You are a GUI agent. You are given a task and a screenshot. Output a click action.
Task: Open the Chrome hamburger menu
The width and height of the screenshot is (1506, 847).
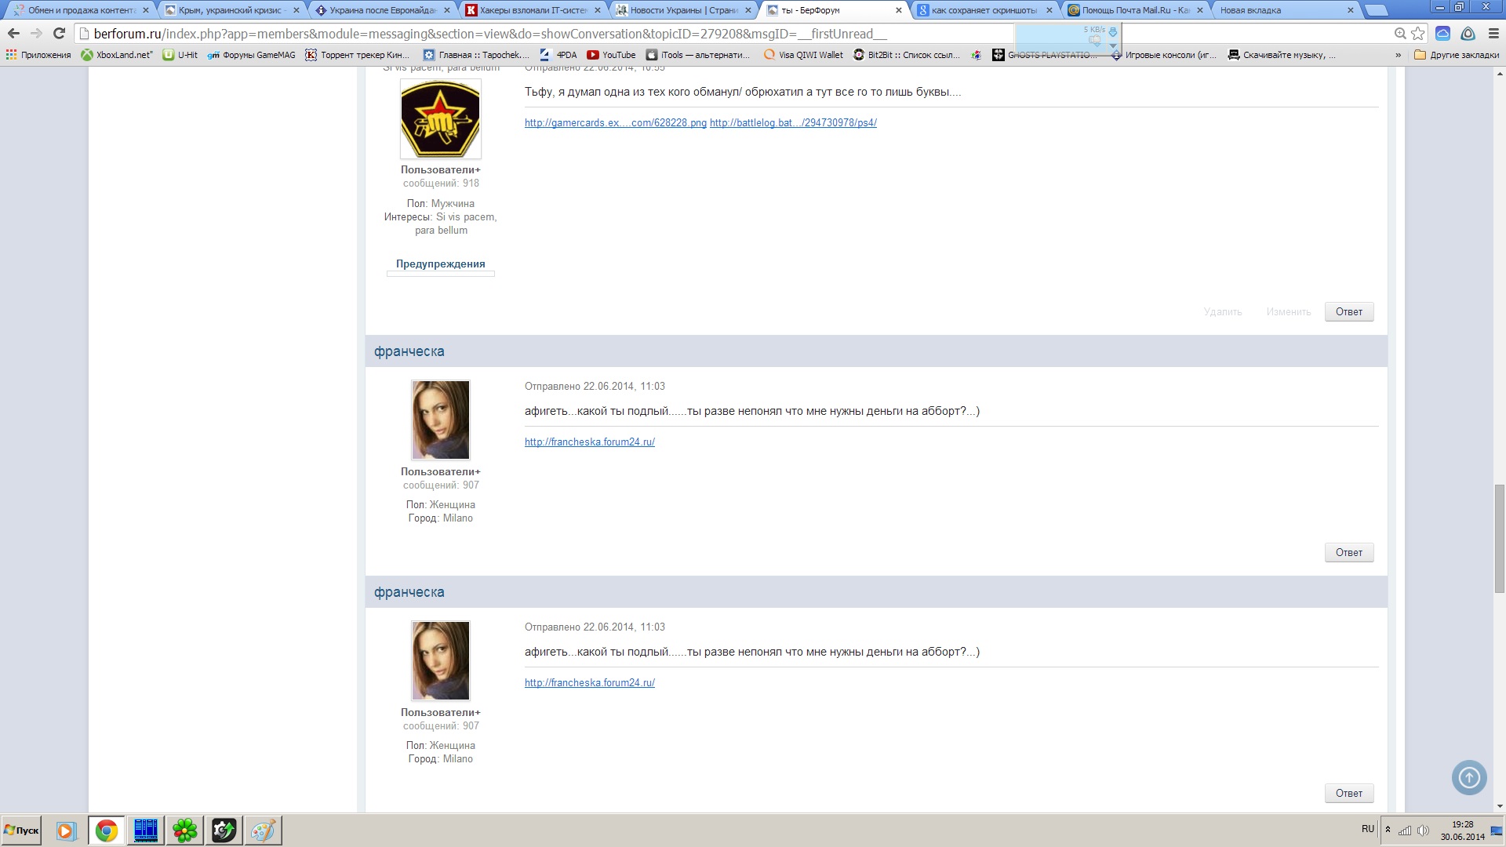click(x=1493, y=34)
